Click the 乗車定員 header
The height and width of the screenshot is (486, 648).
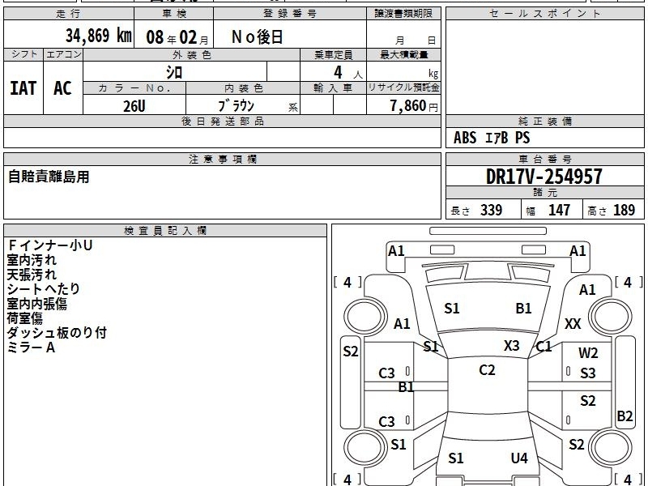pos(333,54)
